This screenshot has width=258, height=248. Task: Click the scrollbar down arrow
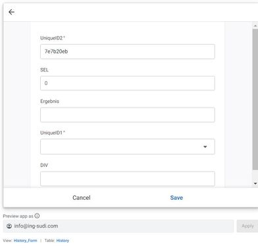(x=255, y=183)
